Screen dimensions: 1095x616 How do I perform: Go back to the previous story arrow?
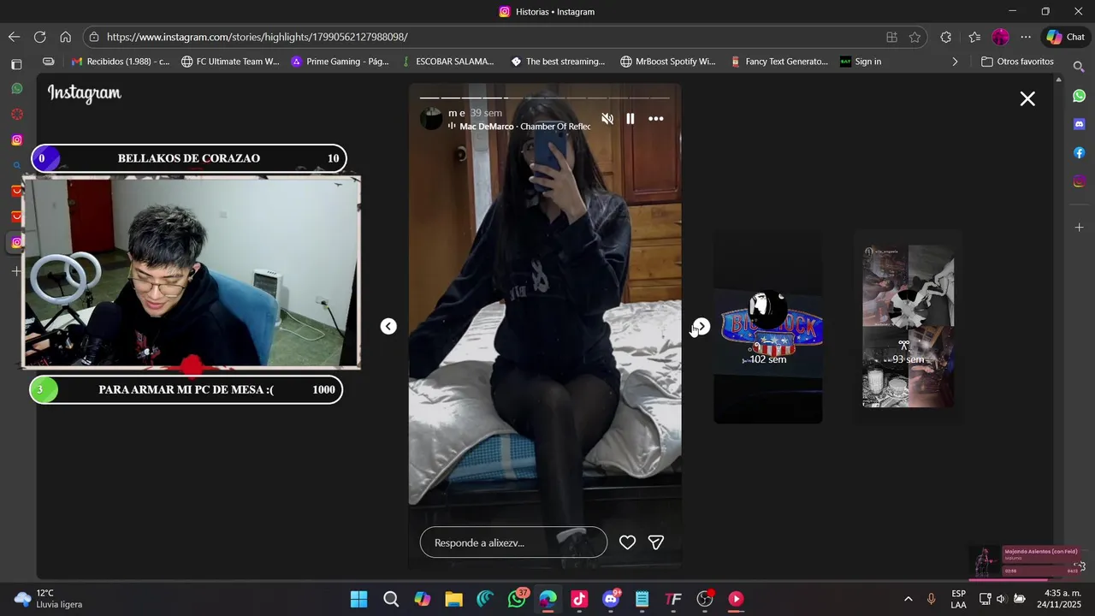point(388,326)
